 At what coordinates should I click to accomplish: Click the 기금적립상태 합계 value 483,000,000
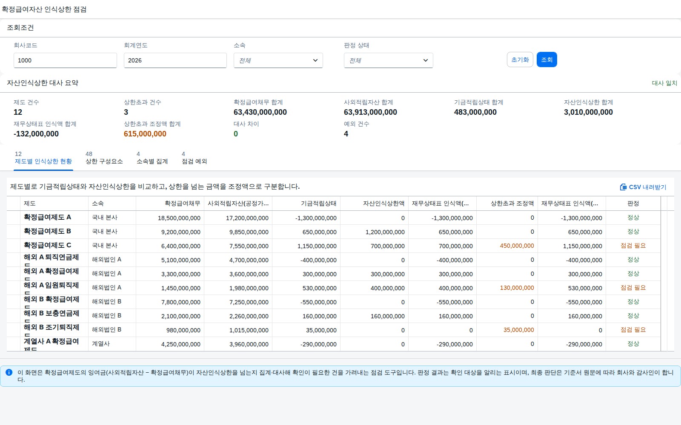click(475, 112)
